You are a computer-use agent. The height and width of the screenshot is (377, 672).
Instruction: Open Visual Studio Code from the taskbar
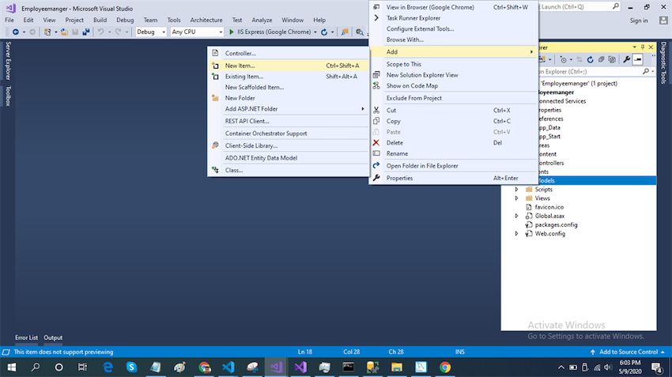tap(228, 368)
